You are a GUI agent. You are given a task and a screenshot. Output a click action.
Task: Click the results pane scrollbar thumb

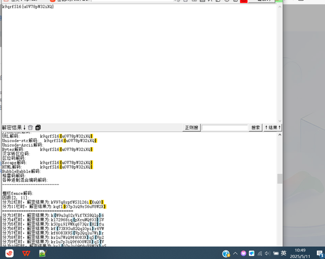[279, 179]
